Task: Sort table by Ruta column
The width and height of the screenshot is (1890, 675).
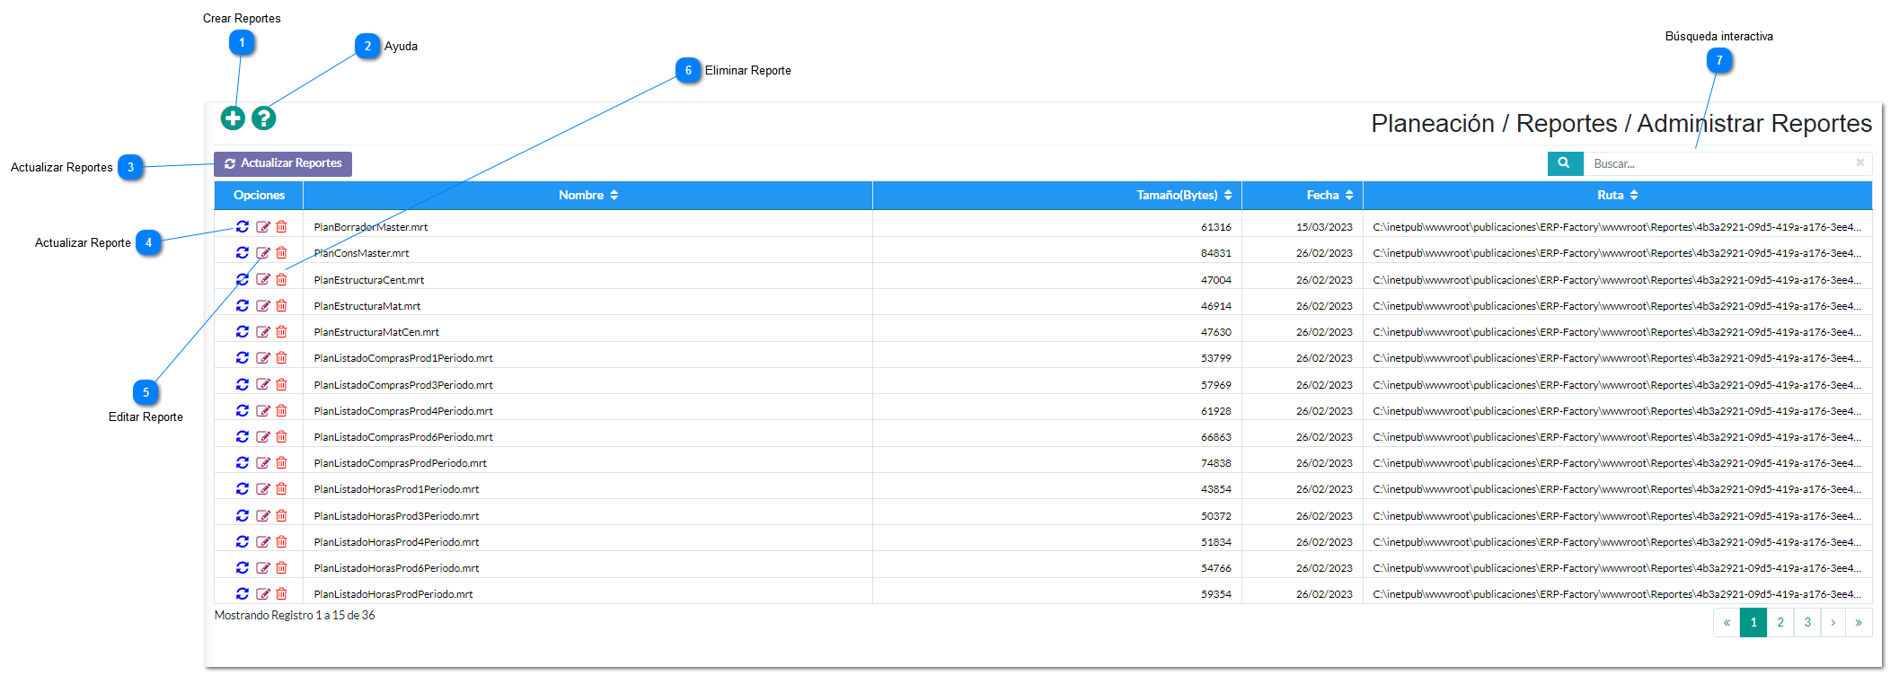Action: [1618, 195]
